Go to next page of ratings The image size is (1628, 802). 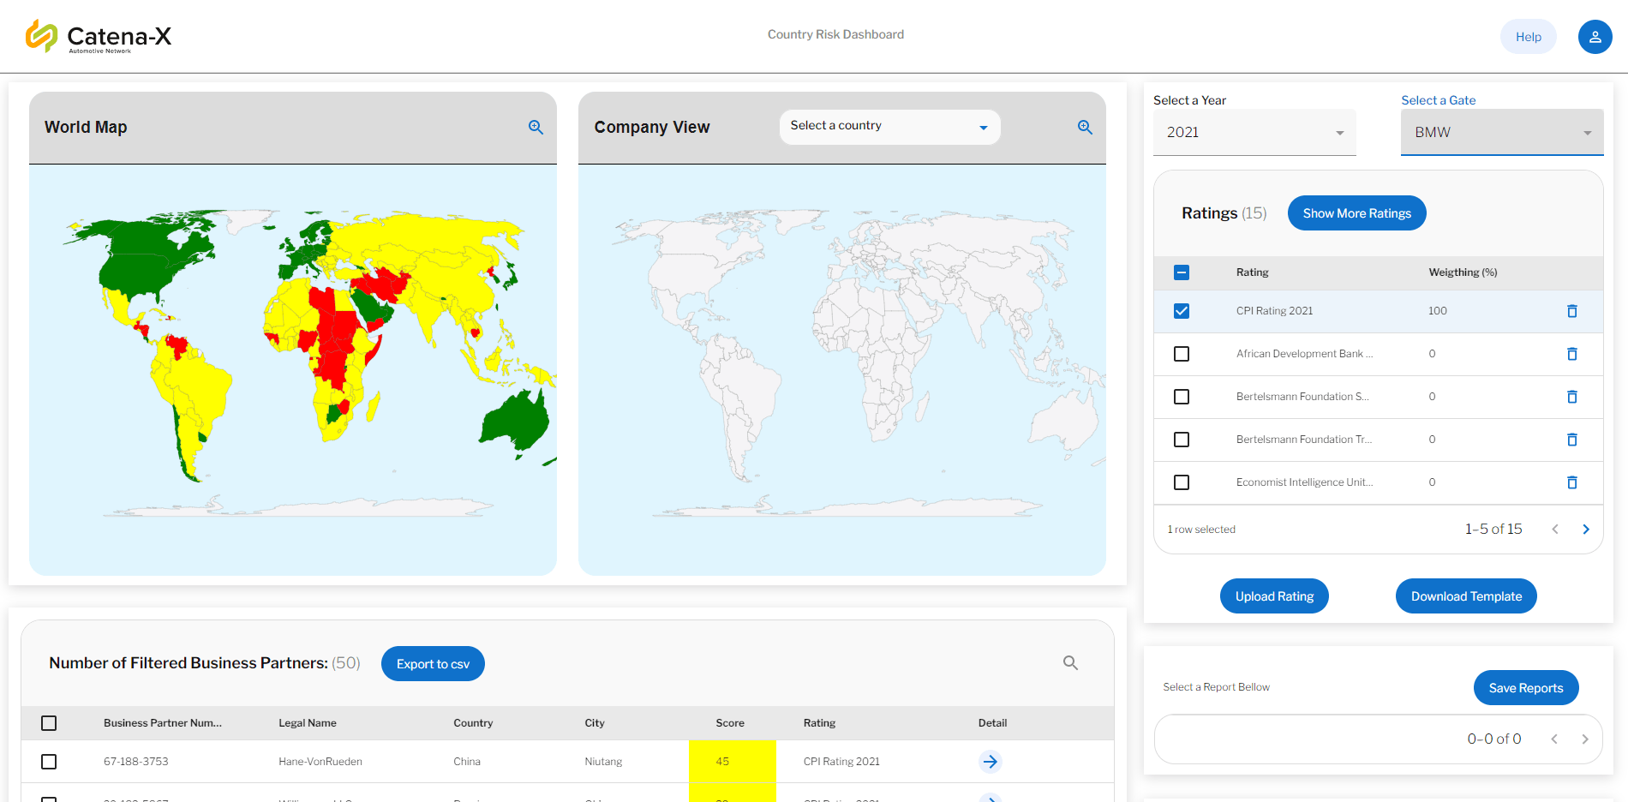tap(1585, 530)
